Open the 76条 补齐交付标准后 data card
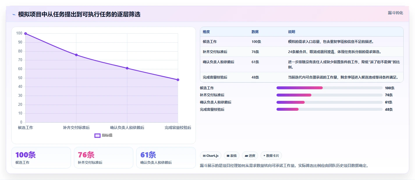Viewport: 415px width, 180px height. (x=104, y=158)
